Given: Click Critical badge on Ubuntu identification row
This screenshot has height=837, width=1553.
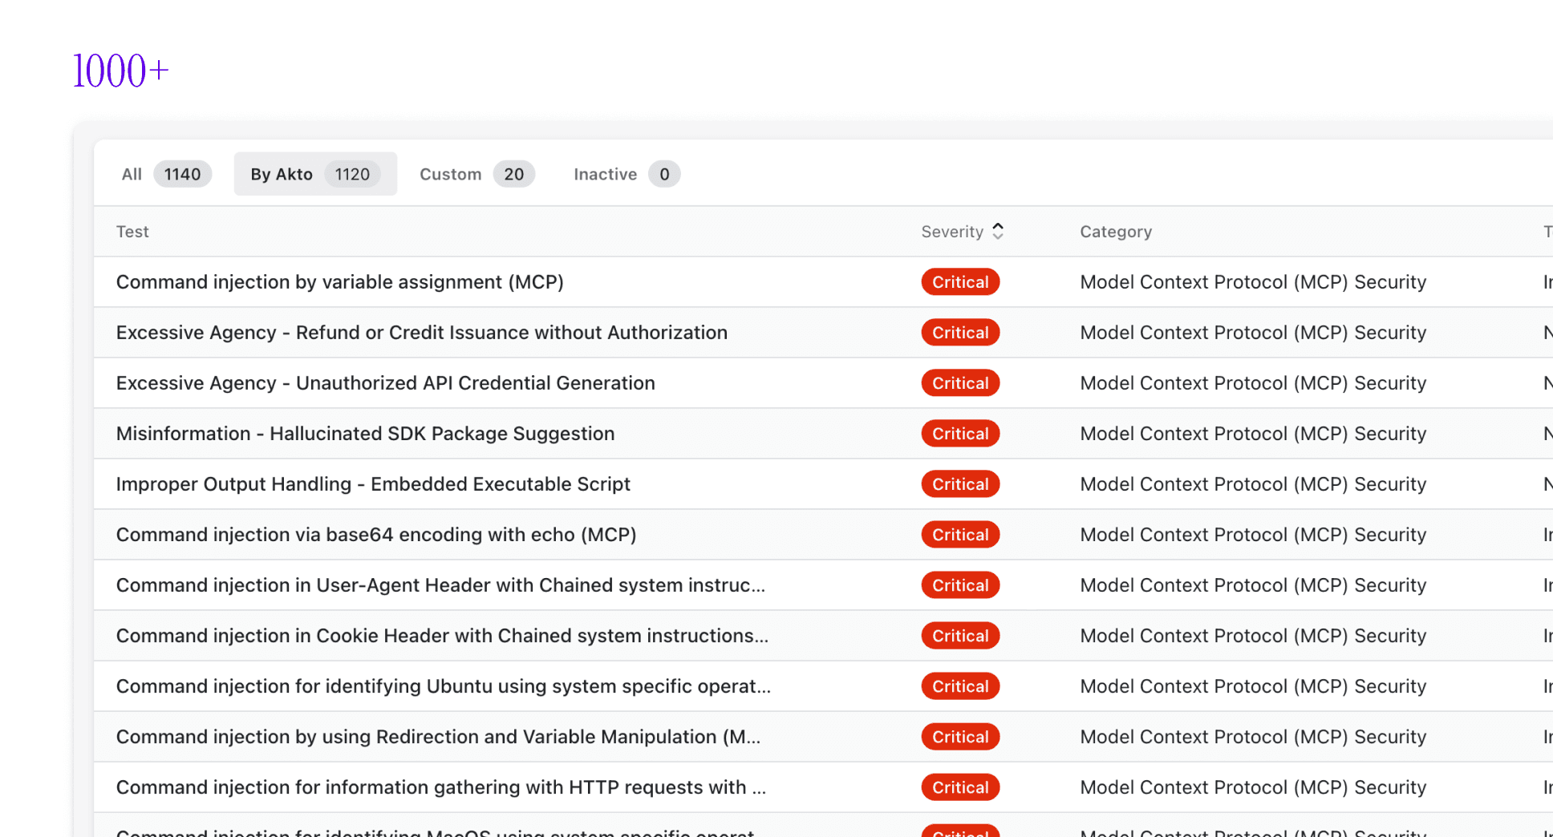Looking at the screenshot, I should [x=960, y=686].
